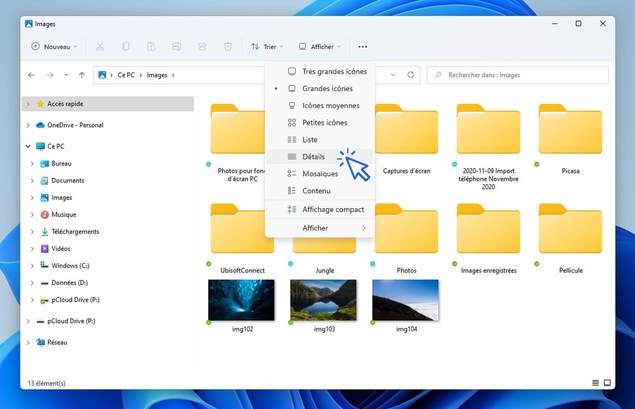Choose Mosaïques view
This screenshot has height=409, width=635.
(x=320, y=173)
